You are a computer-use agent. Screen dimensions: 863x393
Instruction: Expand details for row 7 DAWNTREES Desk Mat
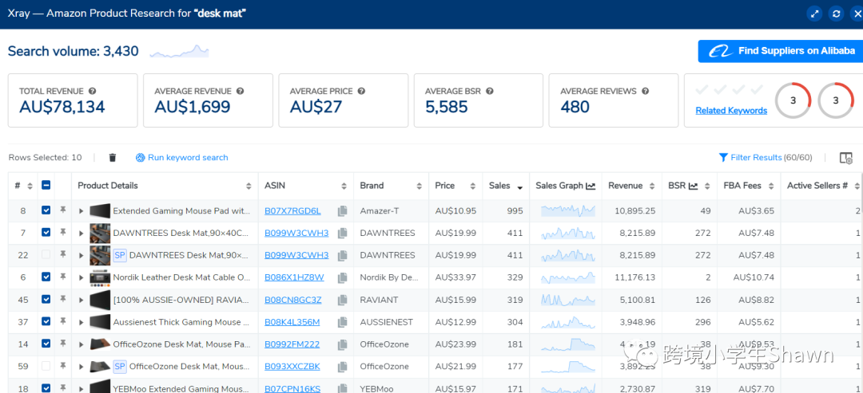(82, 234)
